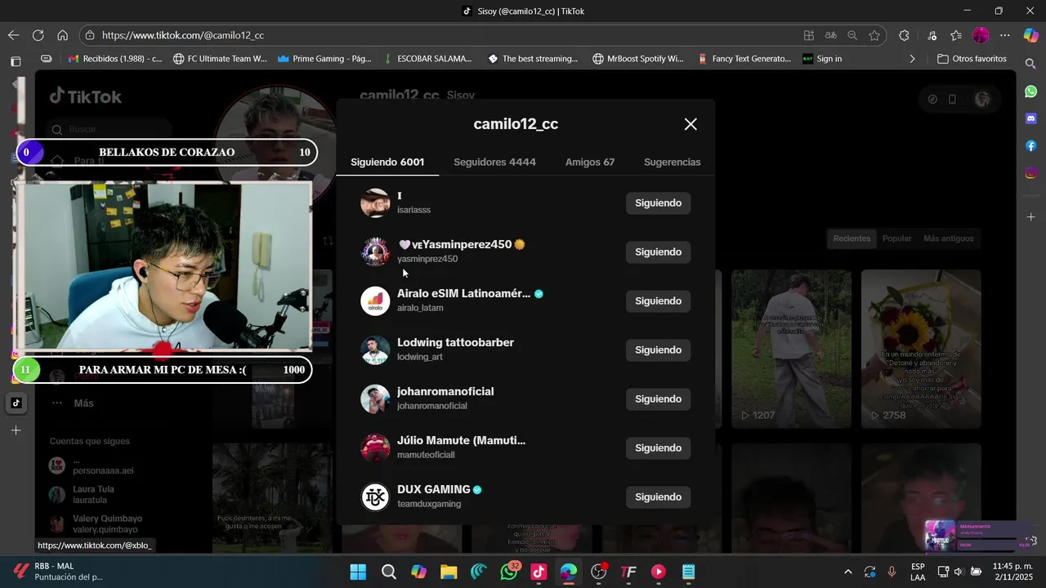Open the favorites list icon

(956, 35)
